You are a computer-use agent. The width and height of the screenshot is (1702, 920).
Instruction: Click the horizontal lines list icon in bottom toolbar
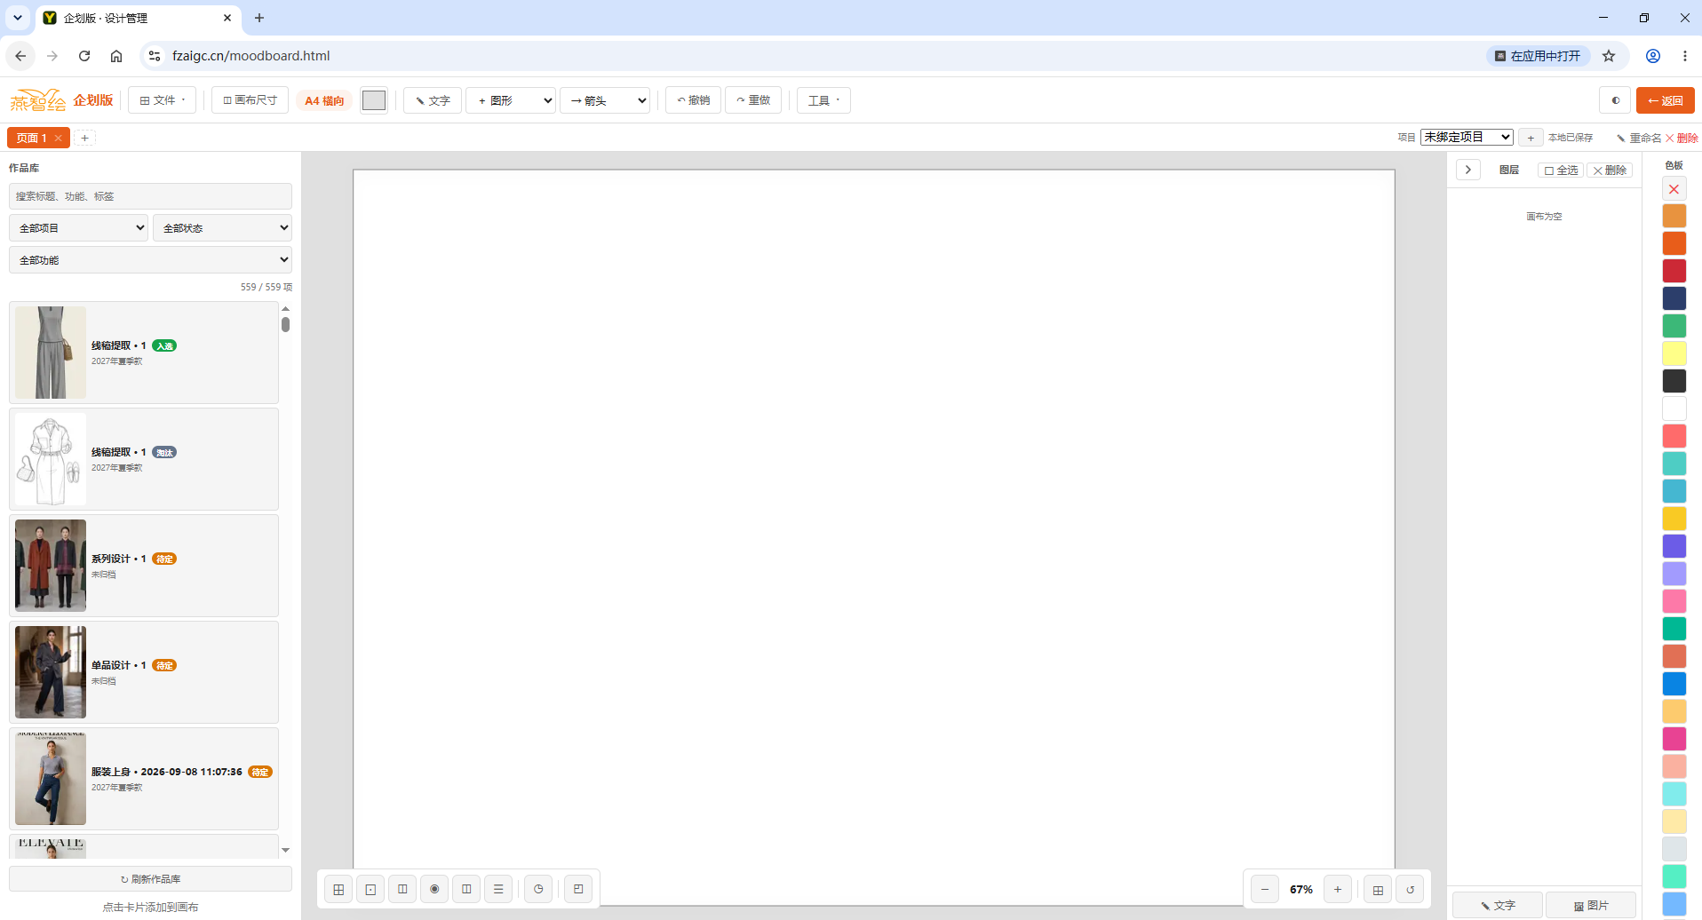[x=498, y=889]
